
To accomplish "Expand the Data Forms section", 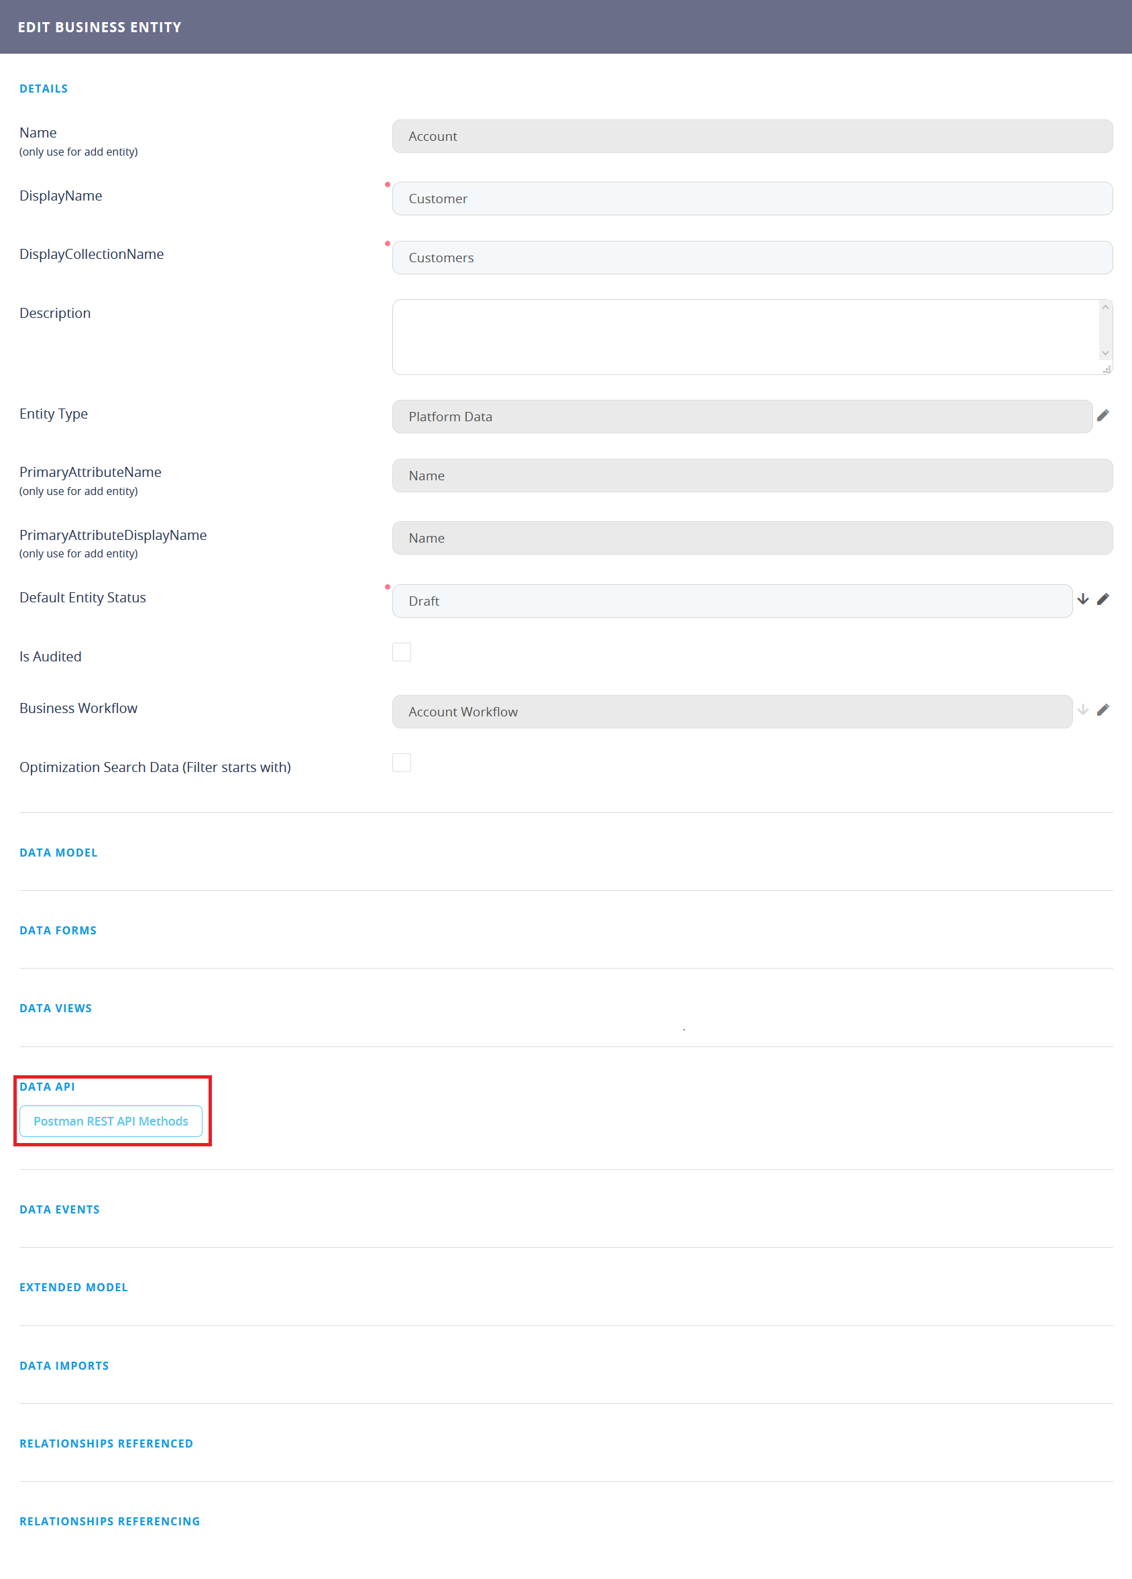I will point(58,931).
